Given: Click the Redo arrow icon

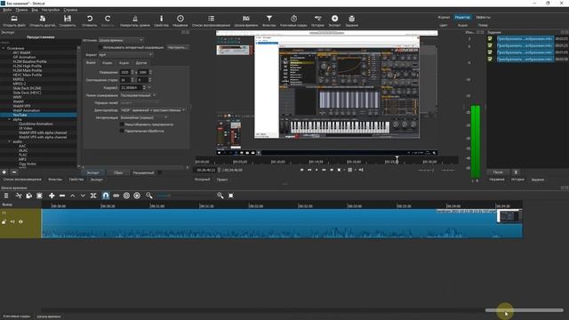Looking at the screenshot, I should tap(108, 19).
